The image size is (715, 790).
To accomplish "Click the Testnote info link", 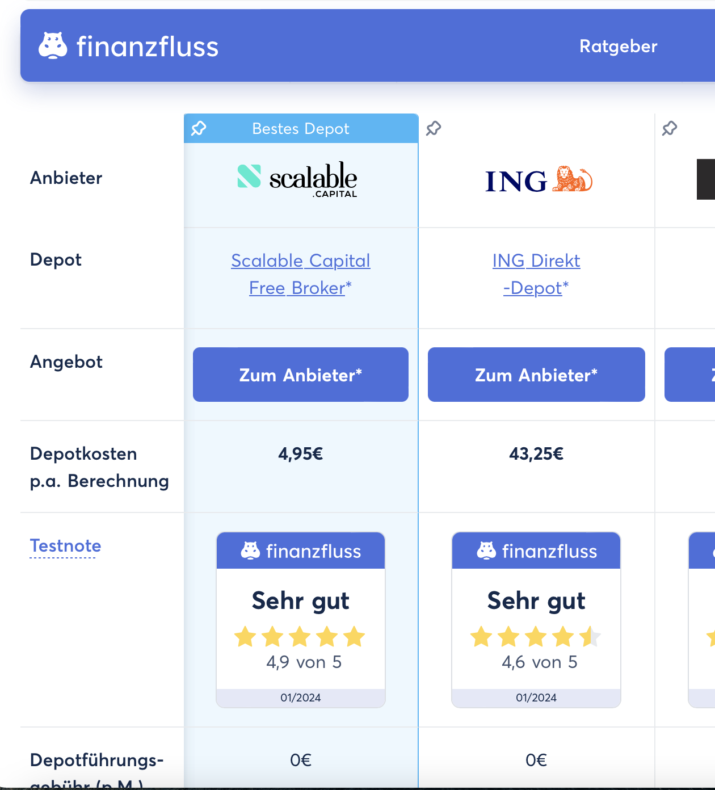I will point(65,545).
